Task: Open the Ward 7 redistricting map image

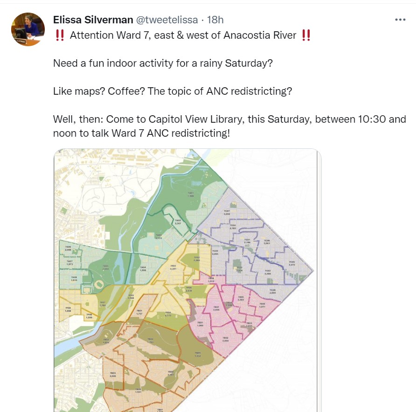Action: [x=187, y=280]
